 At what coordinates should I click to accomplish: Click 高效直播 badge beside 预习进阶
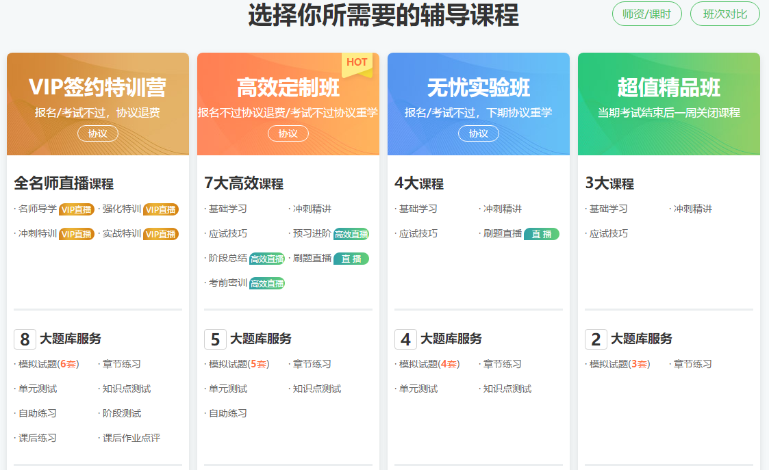pos(351,234)
